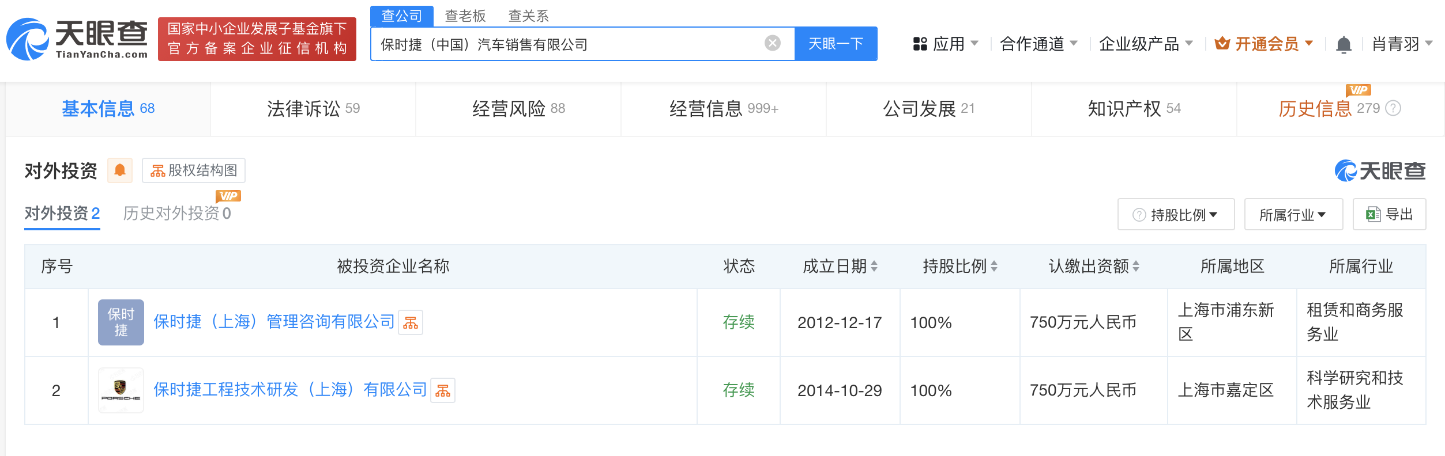Expand the 所属行业 filter dropdown

pos(1293,215)
